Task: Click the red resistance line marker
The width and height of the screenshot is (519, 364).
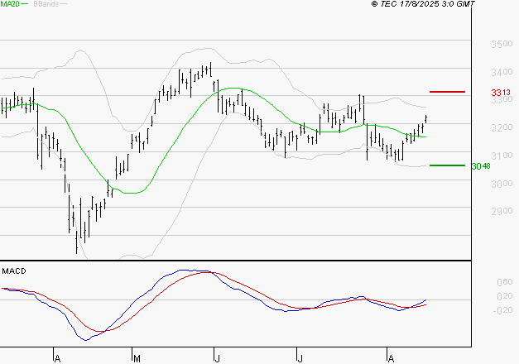Action: click(x=447, y=91)
